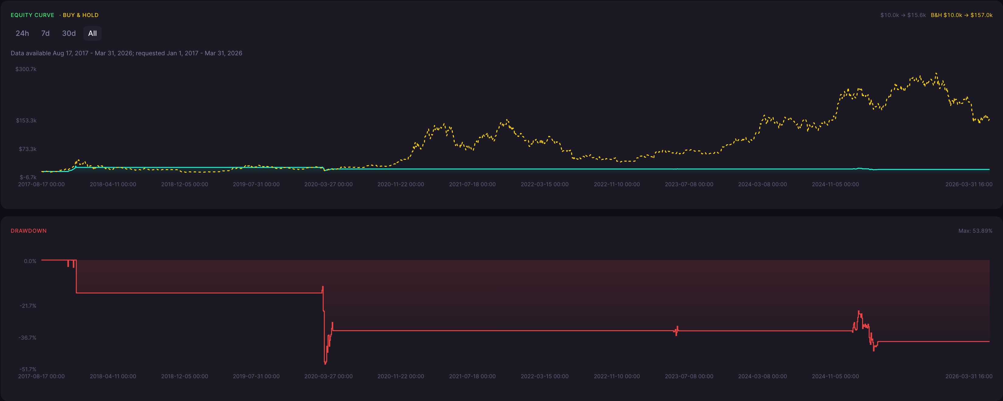The height and width of the screenshot is (401, 1003).
Task: Click the $153.3k y-axis label
Action: 26,121
